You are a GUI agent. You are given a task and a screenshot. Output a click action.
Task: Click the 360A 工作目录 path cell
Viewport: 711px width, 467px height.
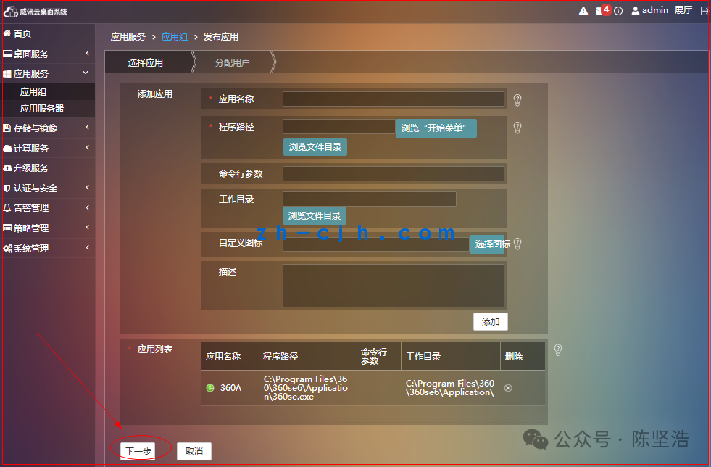(450, 388)
